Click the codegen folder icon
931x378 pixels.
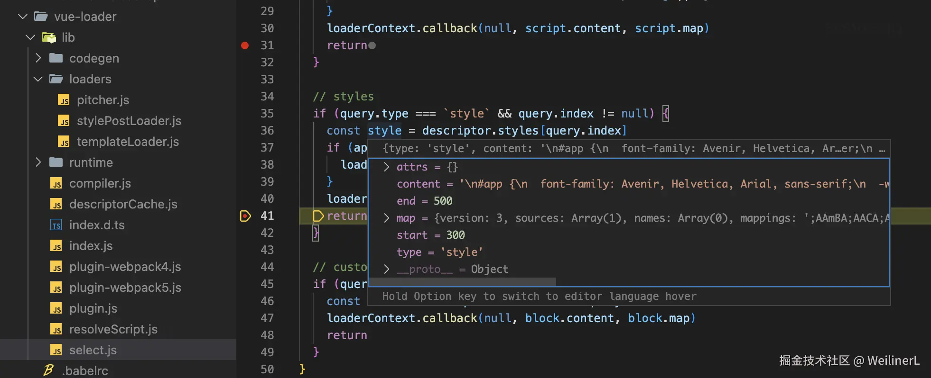click(56, 58)
